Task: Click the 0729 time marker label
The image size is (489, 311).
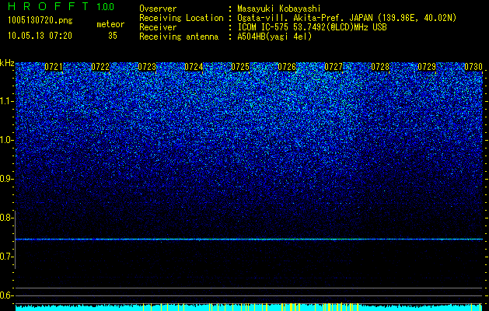Action: (427, 67)
